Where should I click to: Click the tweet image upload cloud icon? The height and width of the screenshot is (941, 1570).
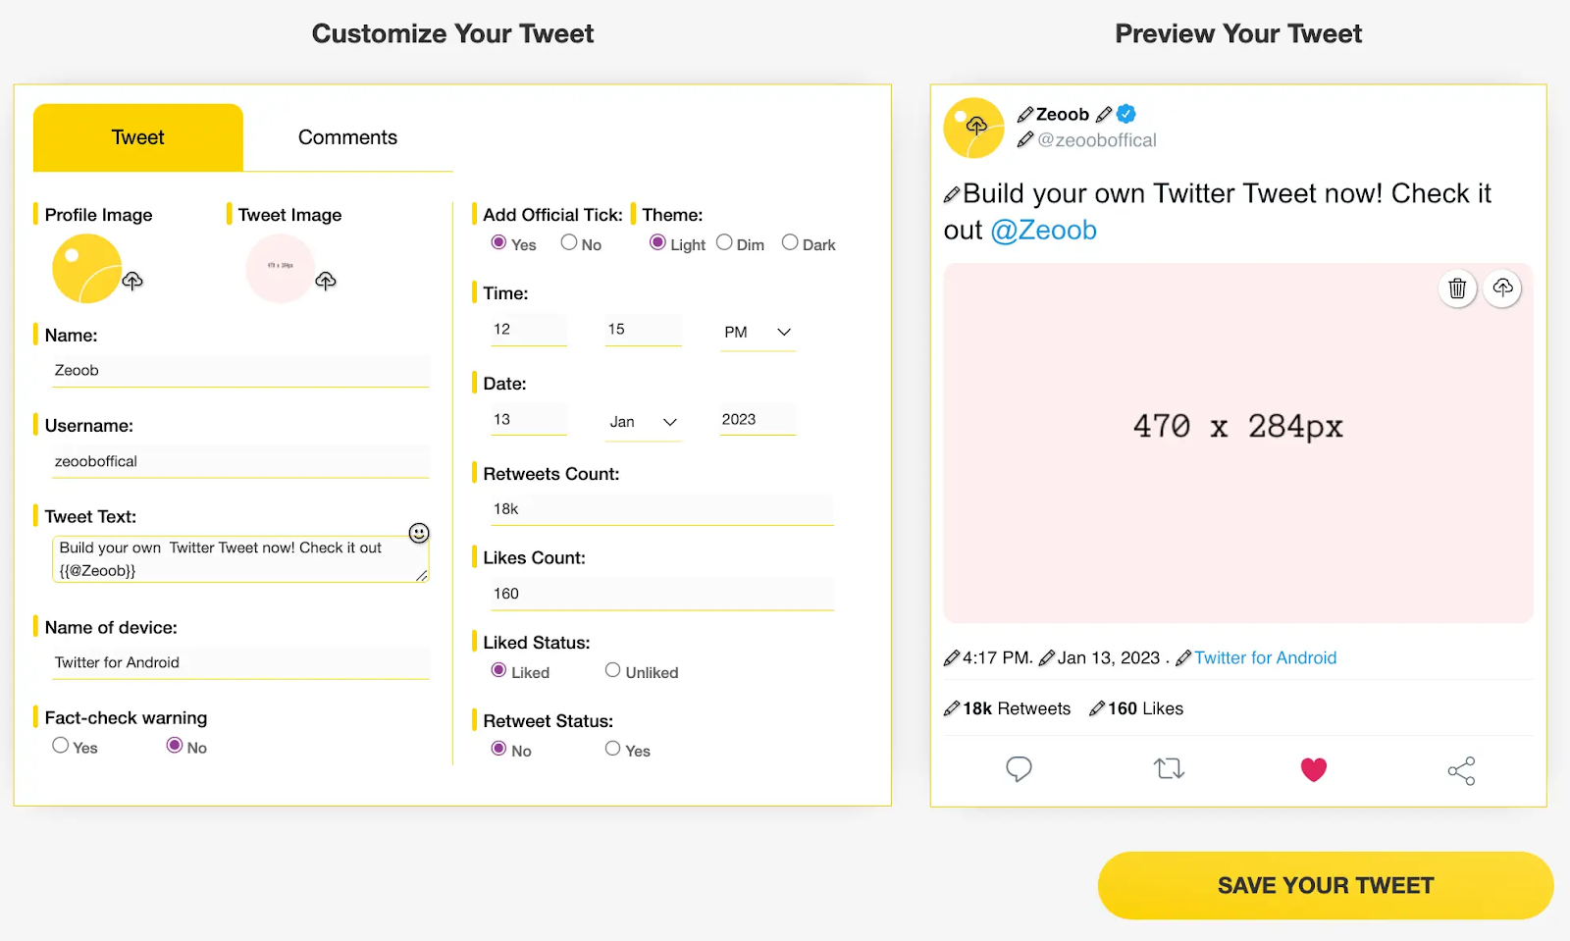(x=326, y=282)
